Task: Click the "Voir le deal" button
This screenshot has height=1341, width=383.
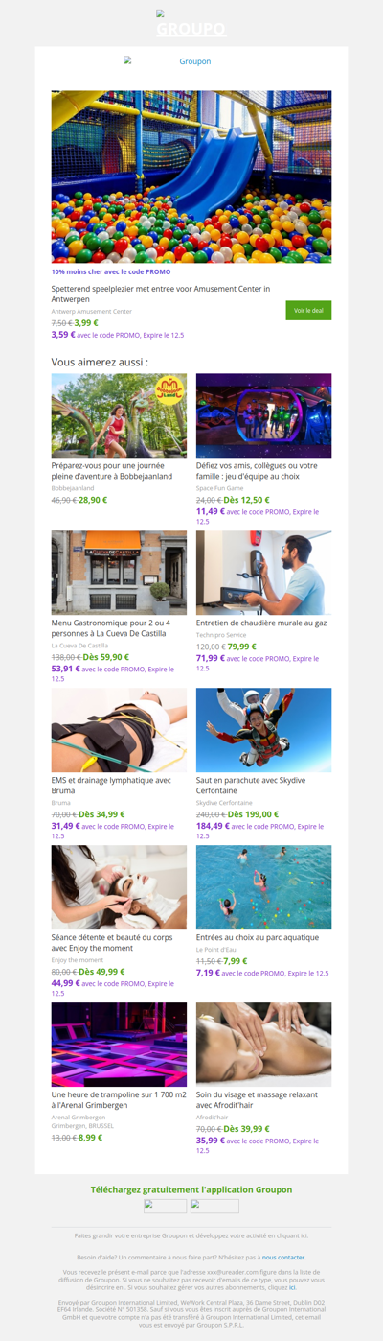Action: click(x=308, y=311)
